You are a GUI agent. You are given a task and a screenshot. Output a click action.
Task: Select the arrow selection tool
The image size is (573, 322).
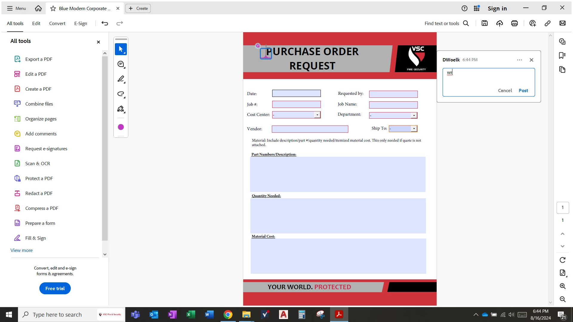(x=121, y=49)
